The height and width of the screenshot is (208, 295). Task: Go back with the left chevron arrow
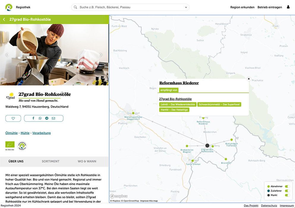point(4,19)
